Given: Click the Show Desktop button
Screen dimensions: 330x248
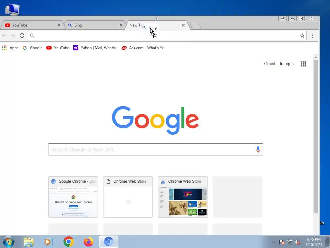Looking at the screenshot, I should point(327,242).
